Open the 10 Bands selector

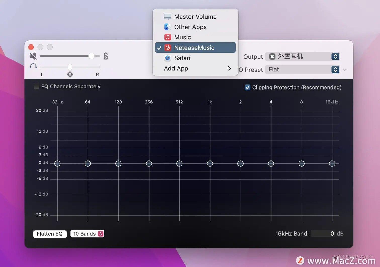pos(87,234)
